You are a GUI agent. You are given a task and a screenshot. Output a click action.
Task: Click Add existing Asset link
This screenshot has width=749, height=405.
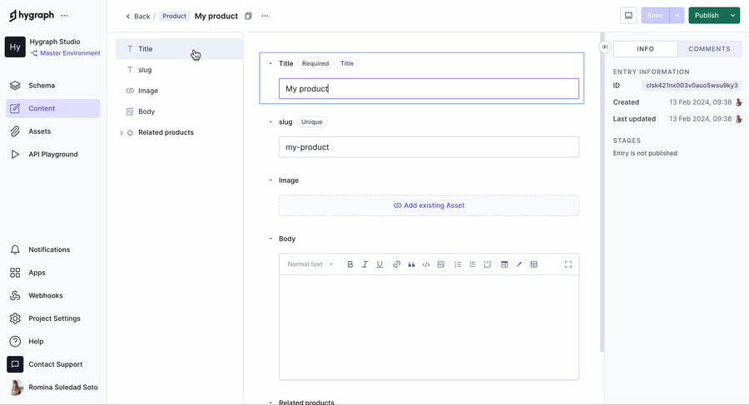tap(429, 205)
